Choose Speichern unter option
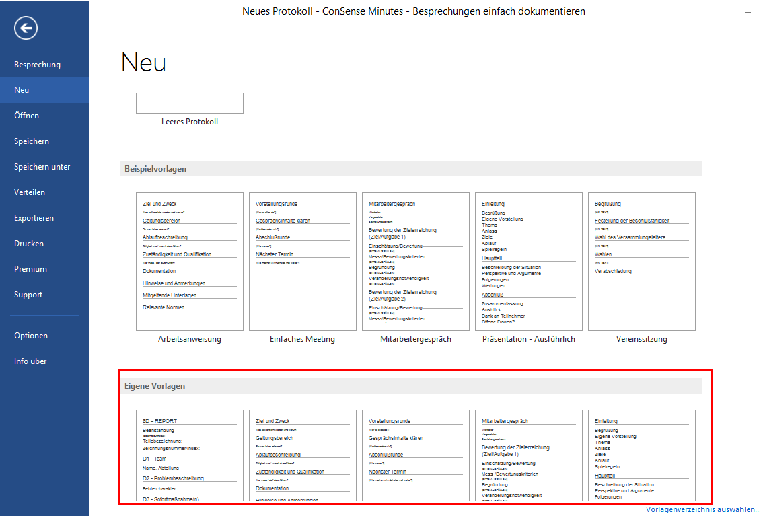Image resolution: width=763 pixels, height=516 pixels. point(42,167)
